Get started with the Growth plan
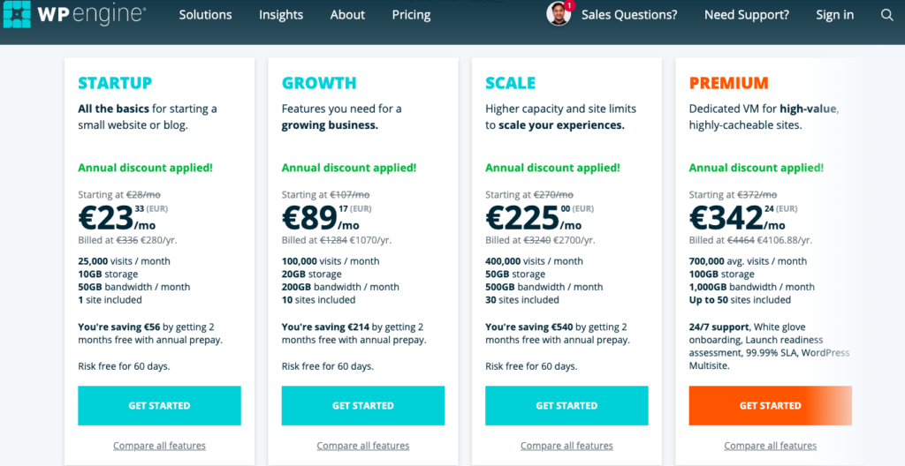Screen dimensions: 905x466 [x=363, y=405]
